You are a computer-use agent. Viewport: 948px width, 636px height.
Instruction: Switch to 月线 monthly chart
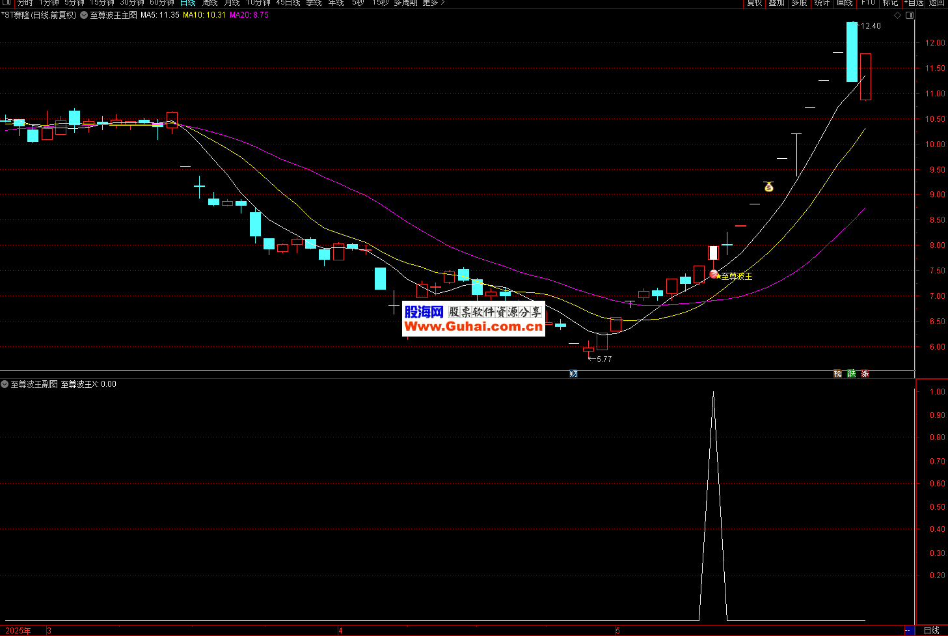click(232, 3)
